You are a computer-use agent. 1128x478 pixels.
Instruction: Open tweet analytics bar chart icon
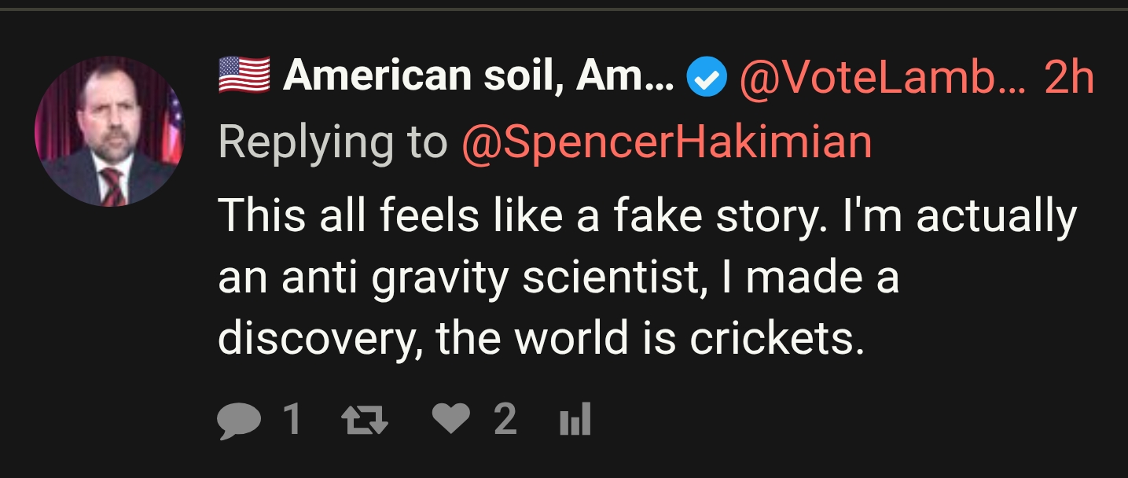click(575, 421)
